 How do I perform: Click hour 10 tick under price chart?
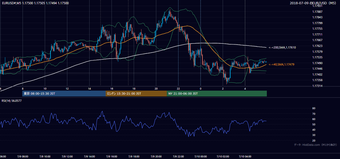pyautogui.click(x=45, y=89)
